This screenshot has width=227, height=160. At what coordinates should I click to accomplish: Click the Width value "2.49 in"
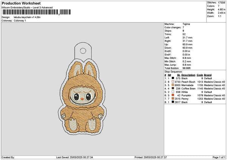[222, 13]
